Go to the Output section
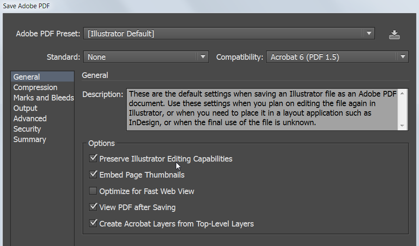 (x=25, y=108)
